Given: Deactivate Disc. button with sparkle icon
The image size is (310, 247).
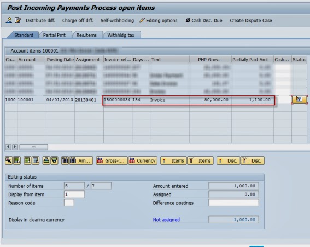Looking at the screenshot, I should (x=253, y=160).
